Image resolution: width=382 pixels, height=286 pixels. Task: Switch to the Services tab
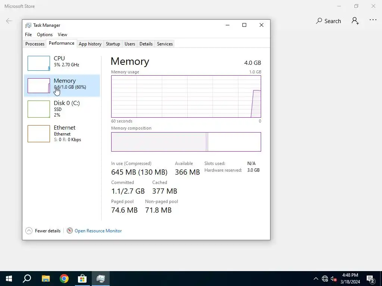165,44
